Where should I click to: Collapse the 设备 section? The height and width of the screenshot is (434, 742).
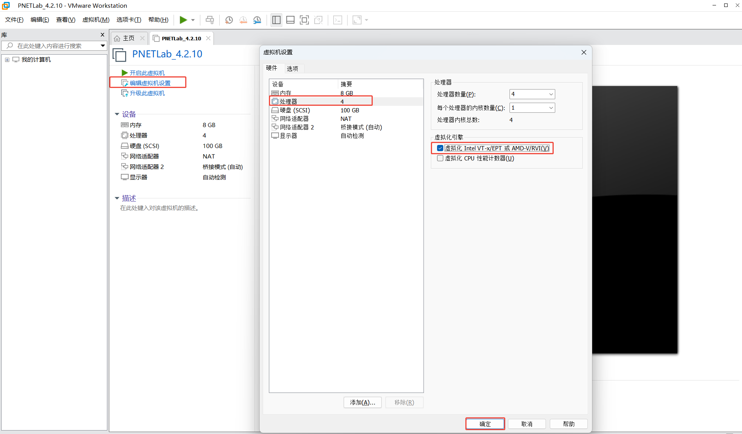coord(117,114)
